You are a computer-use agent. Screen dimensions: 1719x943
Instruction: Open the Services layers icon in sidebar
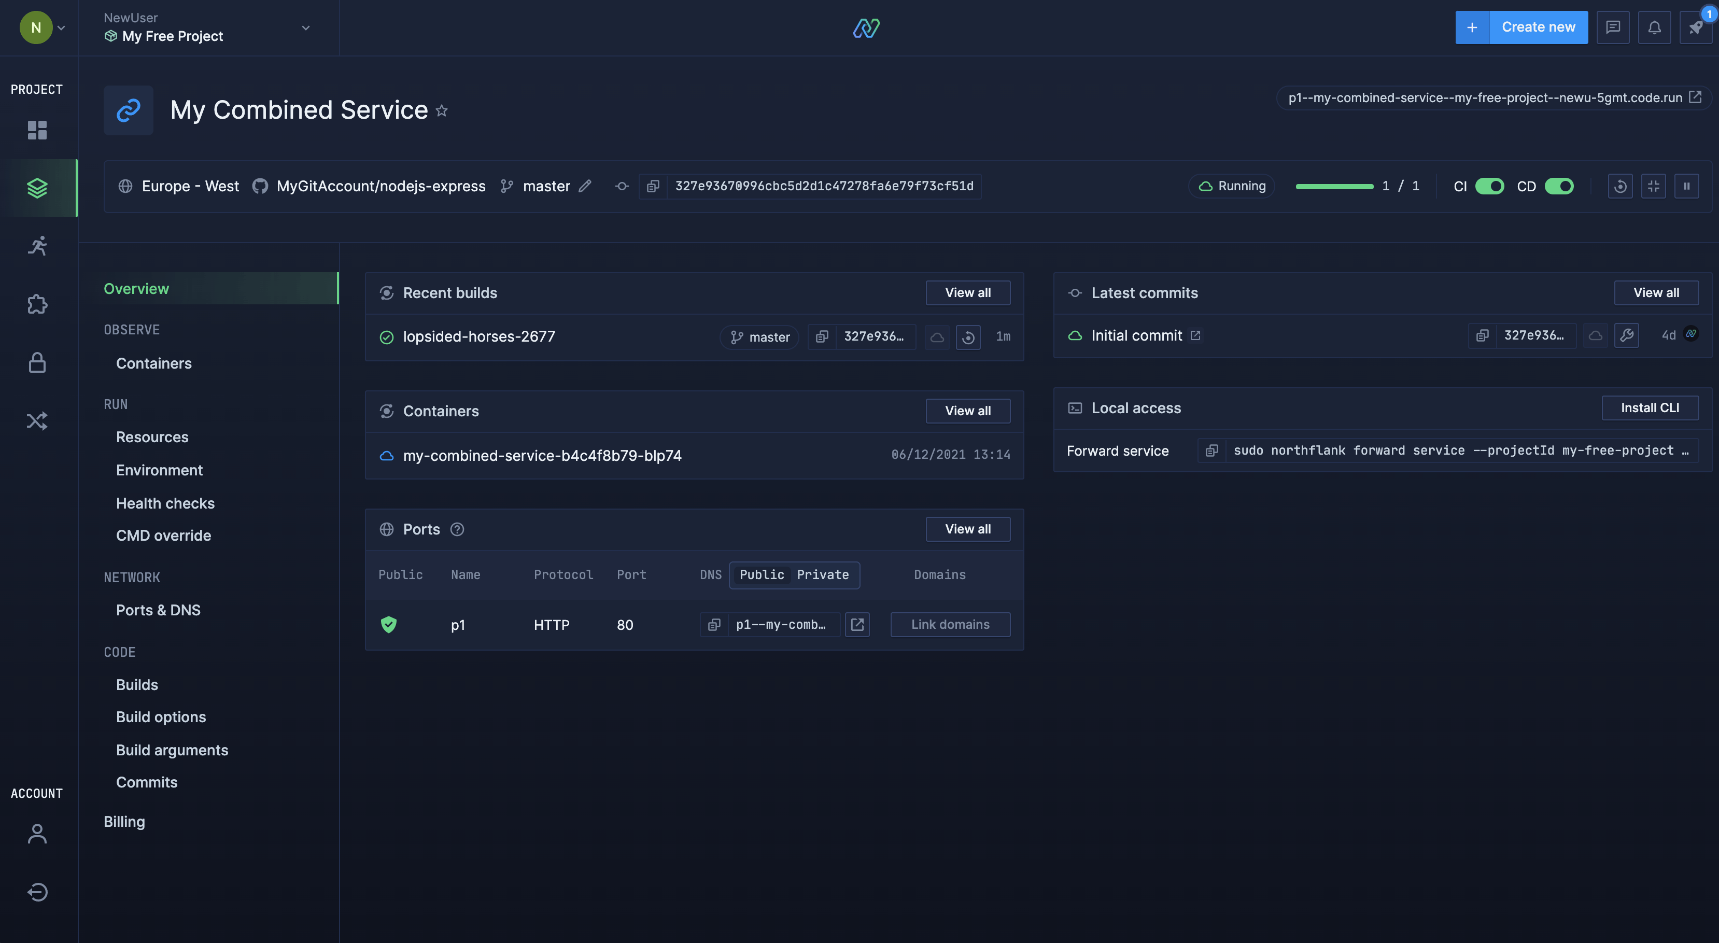tap(37, 188)
